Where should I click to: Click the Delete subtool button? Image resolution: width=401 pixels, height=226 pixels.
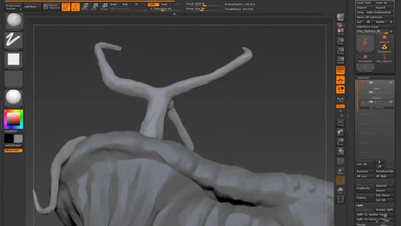pyautogui.click(x=365, y=198)
